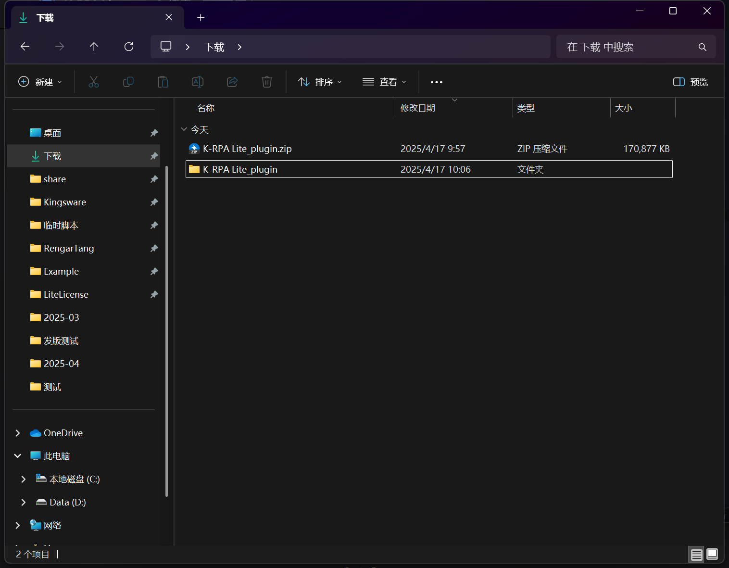
Task: Expand the OneDrive tree node
Action: [x=18, y=433]
